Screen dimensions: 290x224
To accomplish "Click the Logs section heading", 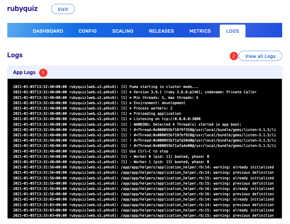I will pos(15,55).
